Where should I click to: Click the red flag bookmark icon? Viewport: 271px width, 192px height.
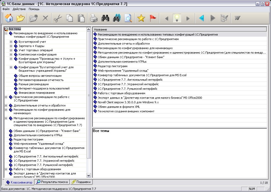tap(153, 18)
